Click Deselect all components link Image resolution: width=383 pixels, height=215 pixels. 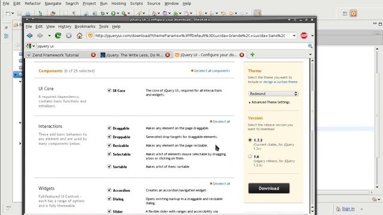pyautogui.click(x=212, y=70)
